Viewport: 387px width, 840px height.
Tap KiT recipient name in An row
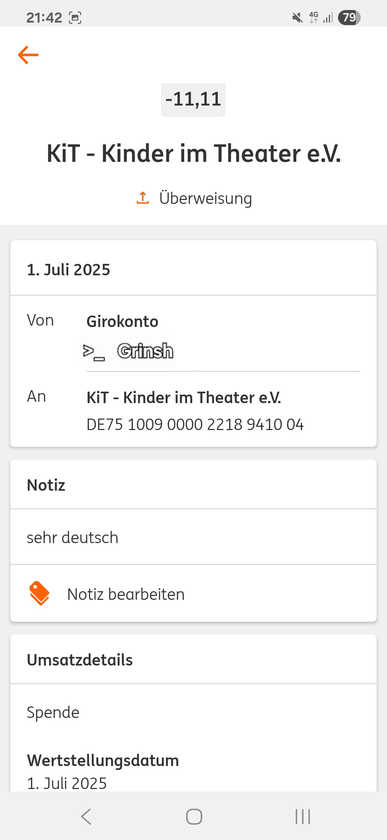[x=183, y=397]
